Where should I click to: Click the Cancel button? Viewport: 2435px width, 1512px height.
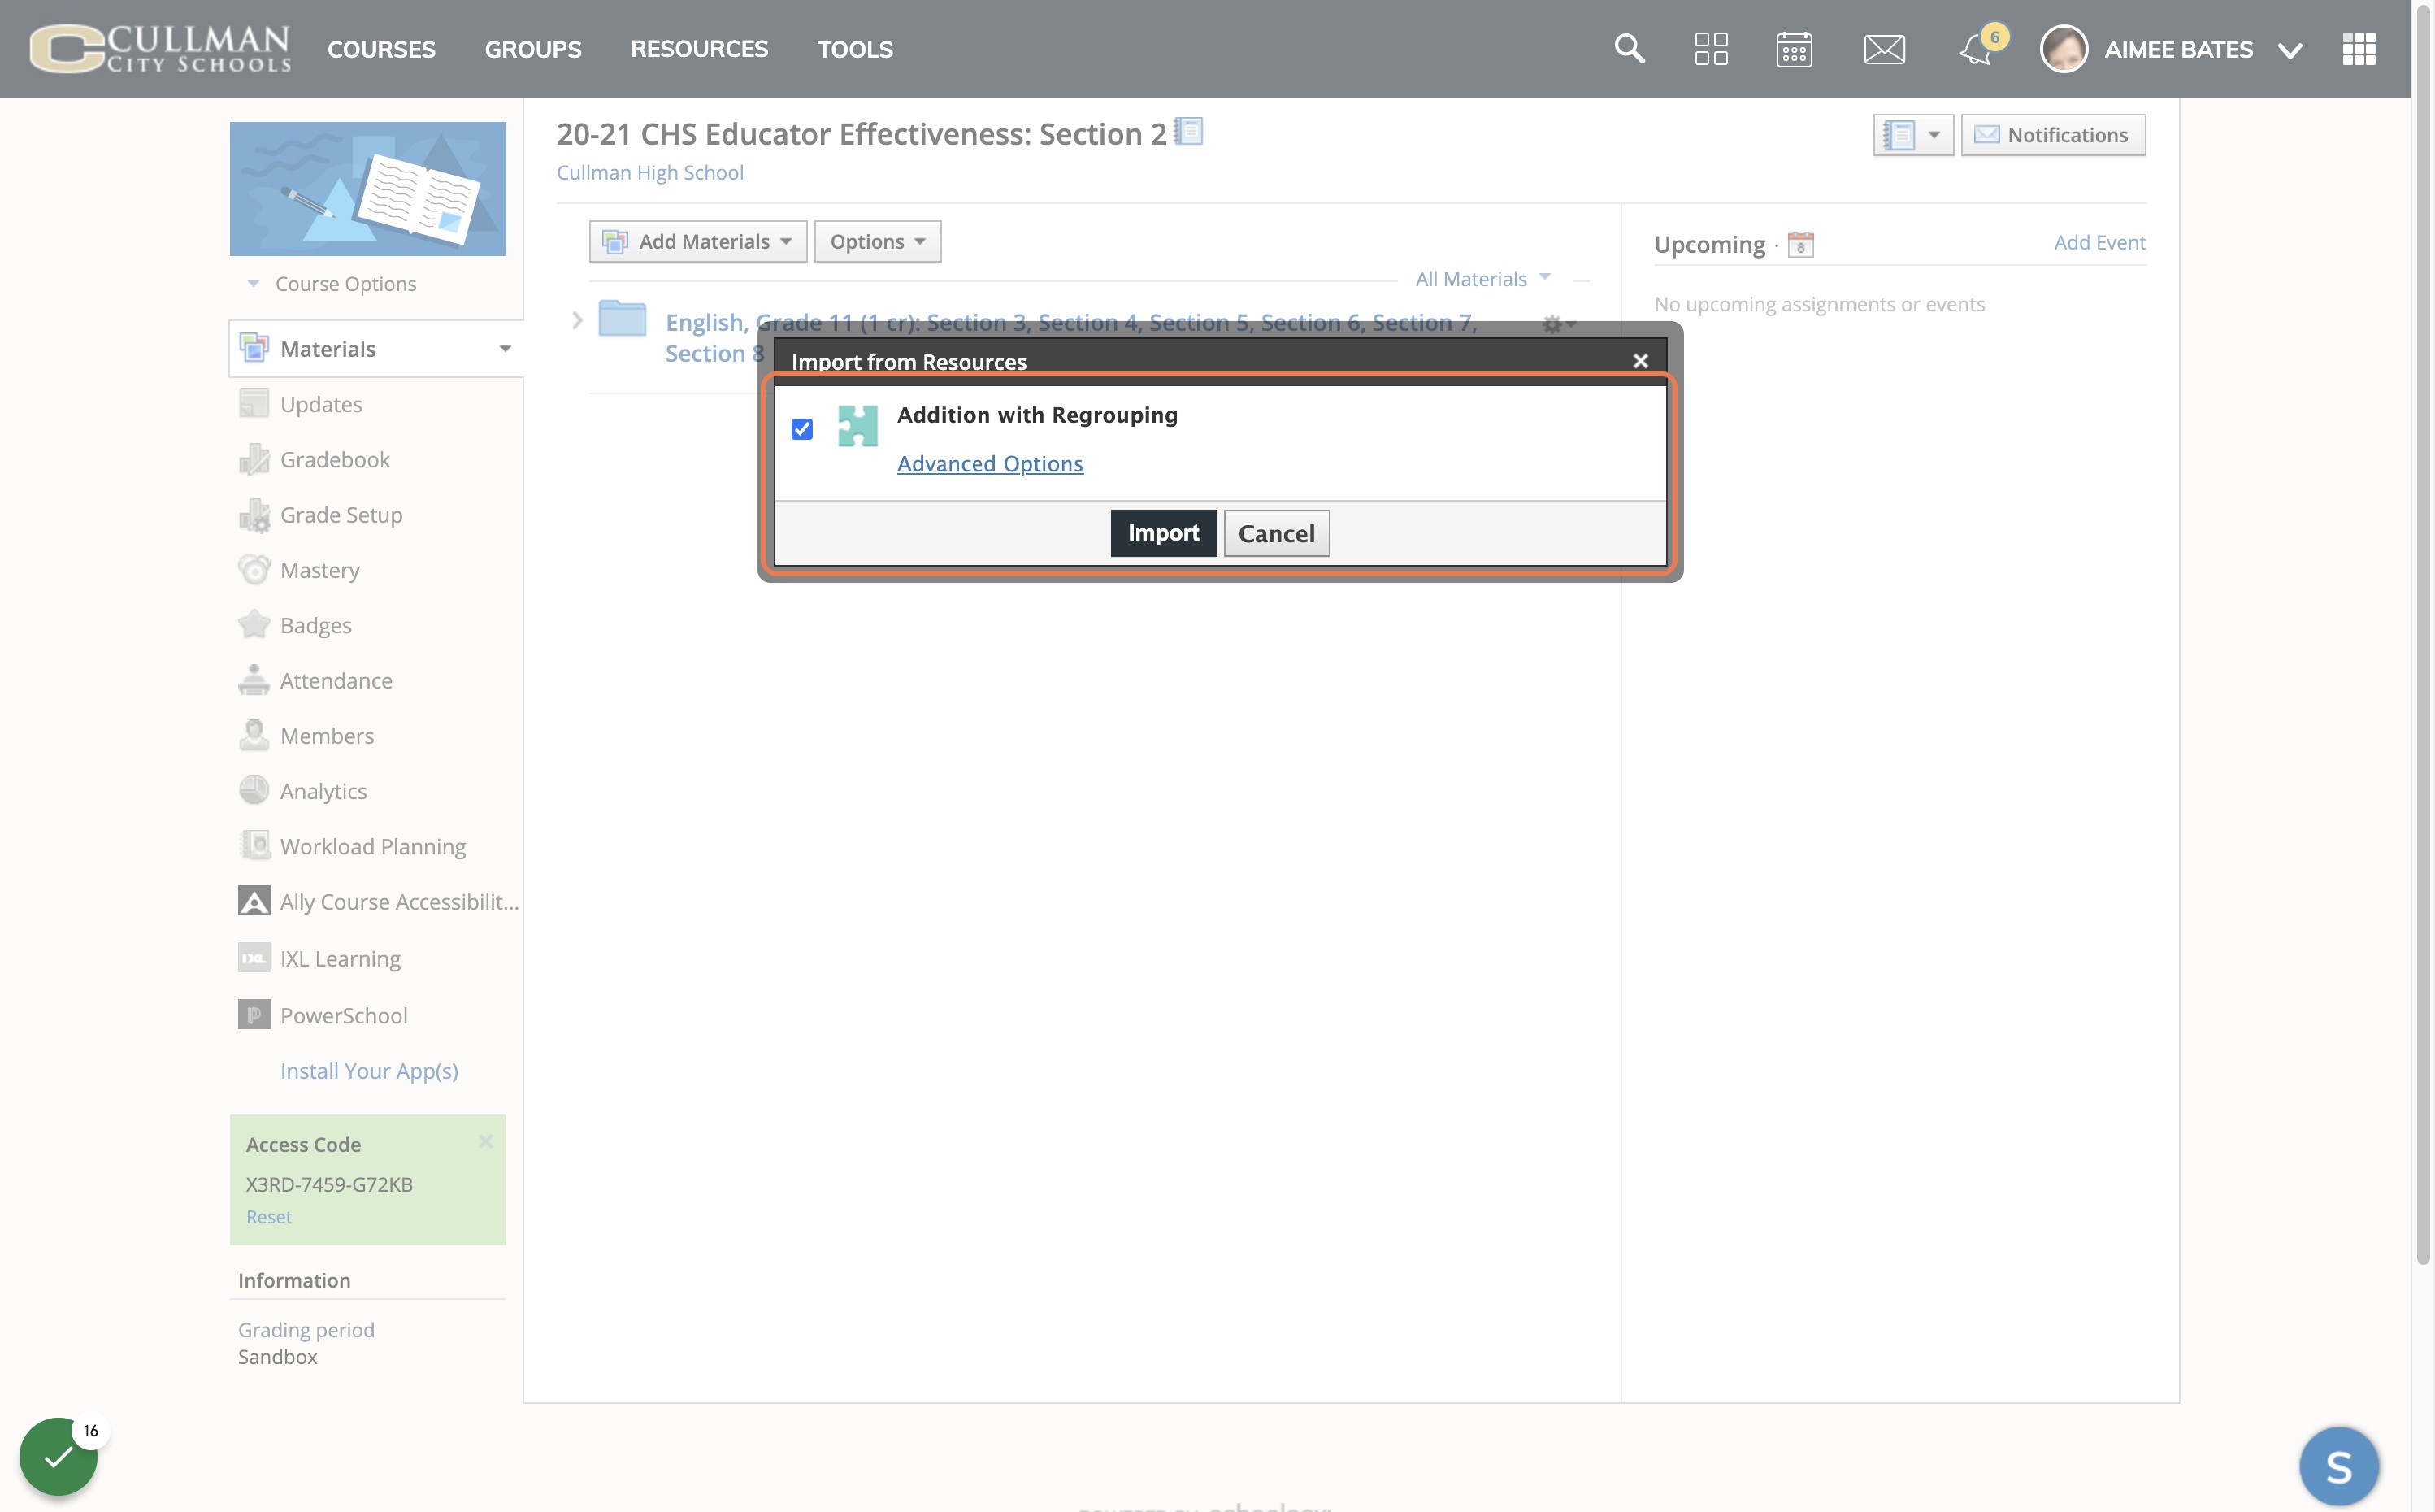(x=1277, y=533)
